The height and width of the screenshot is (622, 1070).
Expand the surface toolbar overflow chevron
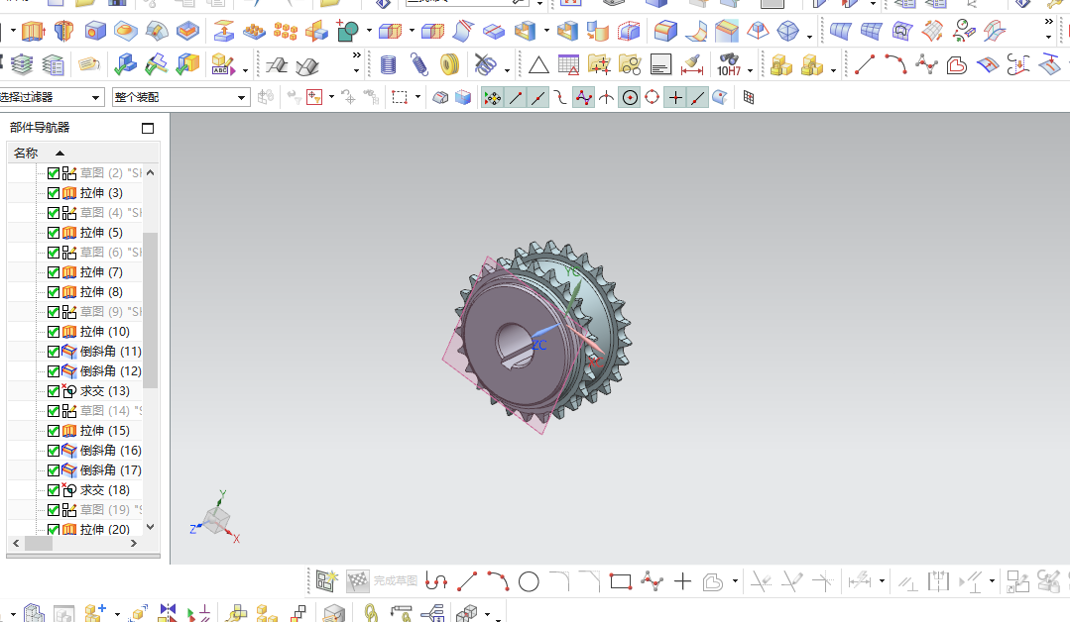pyautogui.click(x=1049, y=23)
